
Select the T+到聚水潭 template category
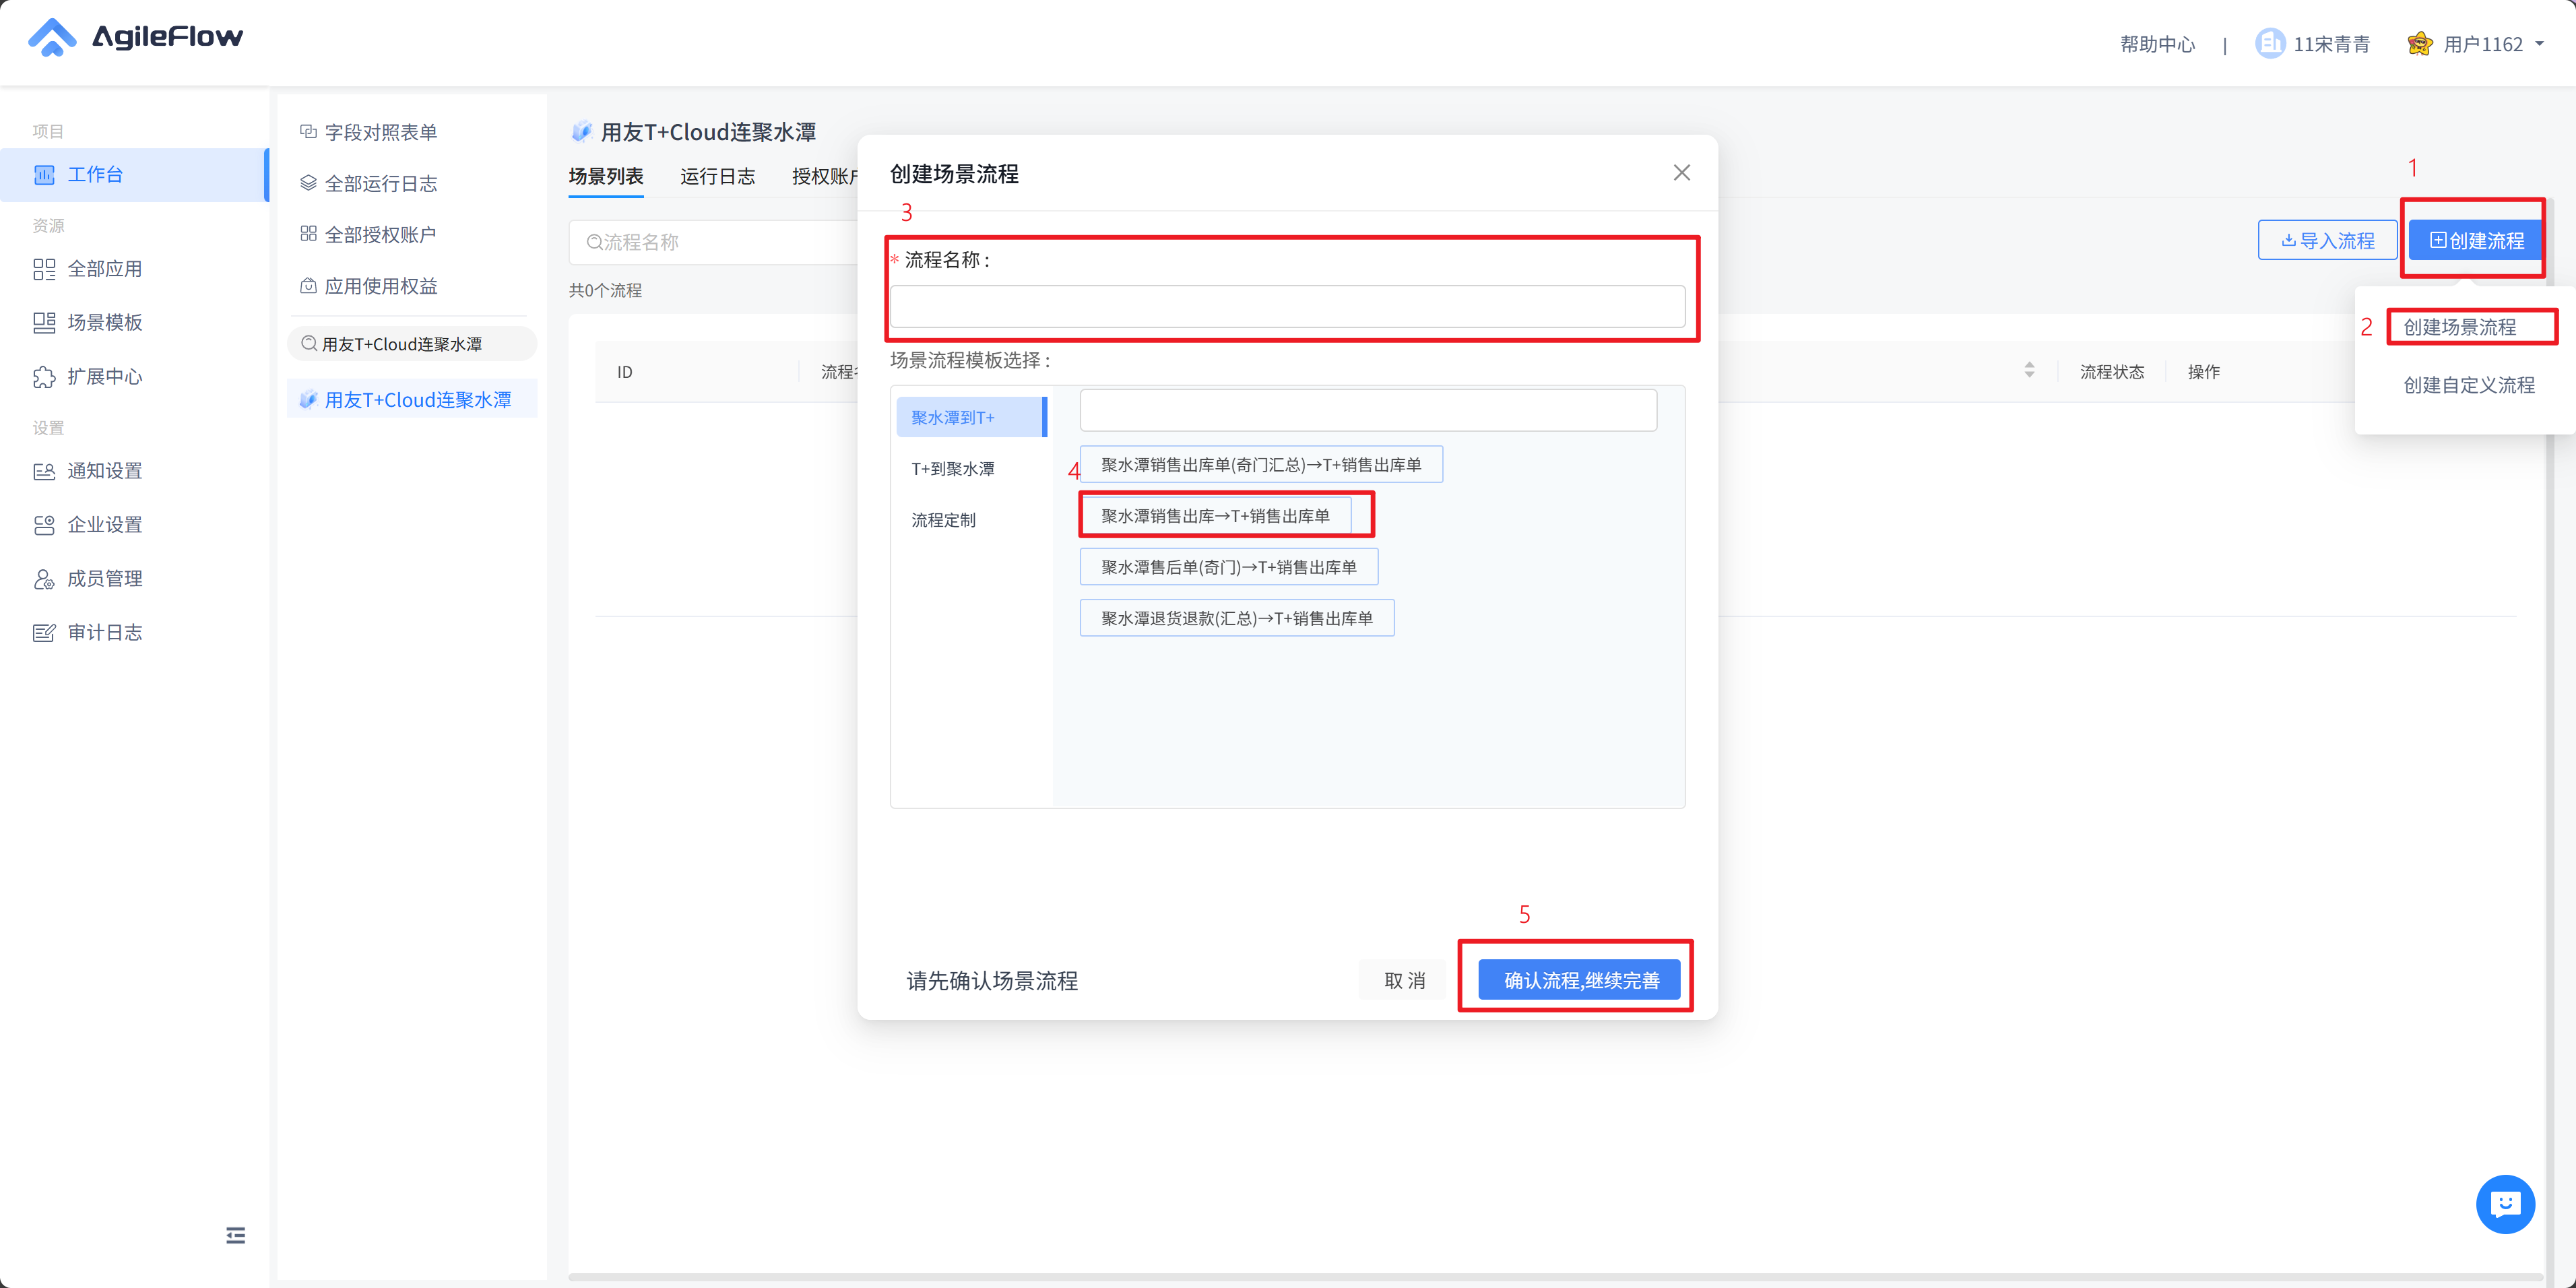point(952,469)
